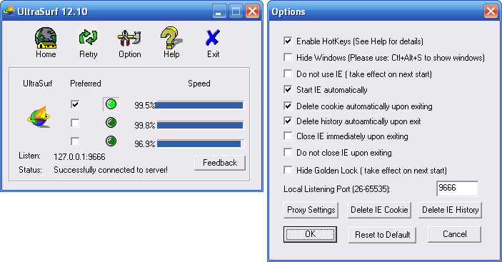Toggle Delete cookie automatically upon exiting
Viewport: 502px width, 262px height.
click(x=288, y=106)
